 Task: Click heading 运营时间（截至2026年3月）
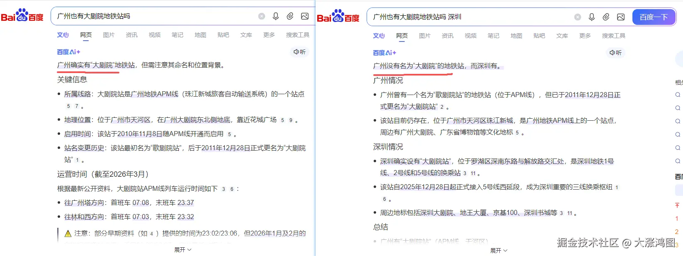tap(103, 174)
